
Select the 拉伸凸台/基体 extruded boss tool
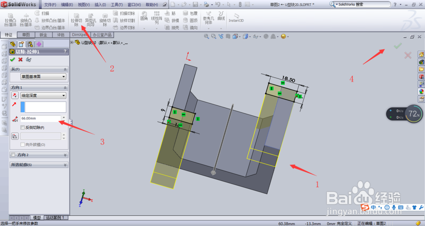(10, 20)
